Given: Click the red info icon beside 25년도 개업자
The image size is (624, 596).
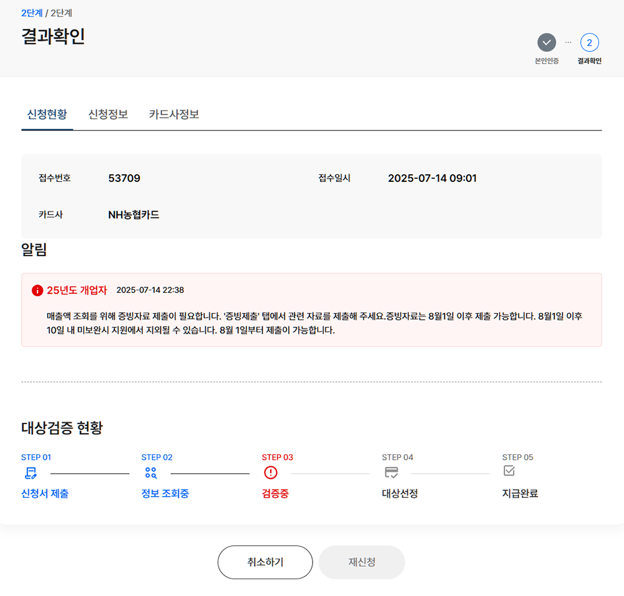Looking at the screenshot, I should 36,290.
